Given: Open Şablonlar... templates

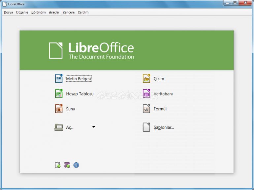Looking at the screenshot, I should pyautogui.click(x=164, y=127).
